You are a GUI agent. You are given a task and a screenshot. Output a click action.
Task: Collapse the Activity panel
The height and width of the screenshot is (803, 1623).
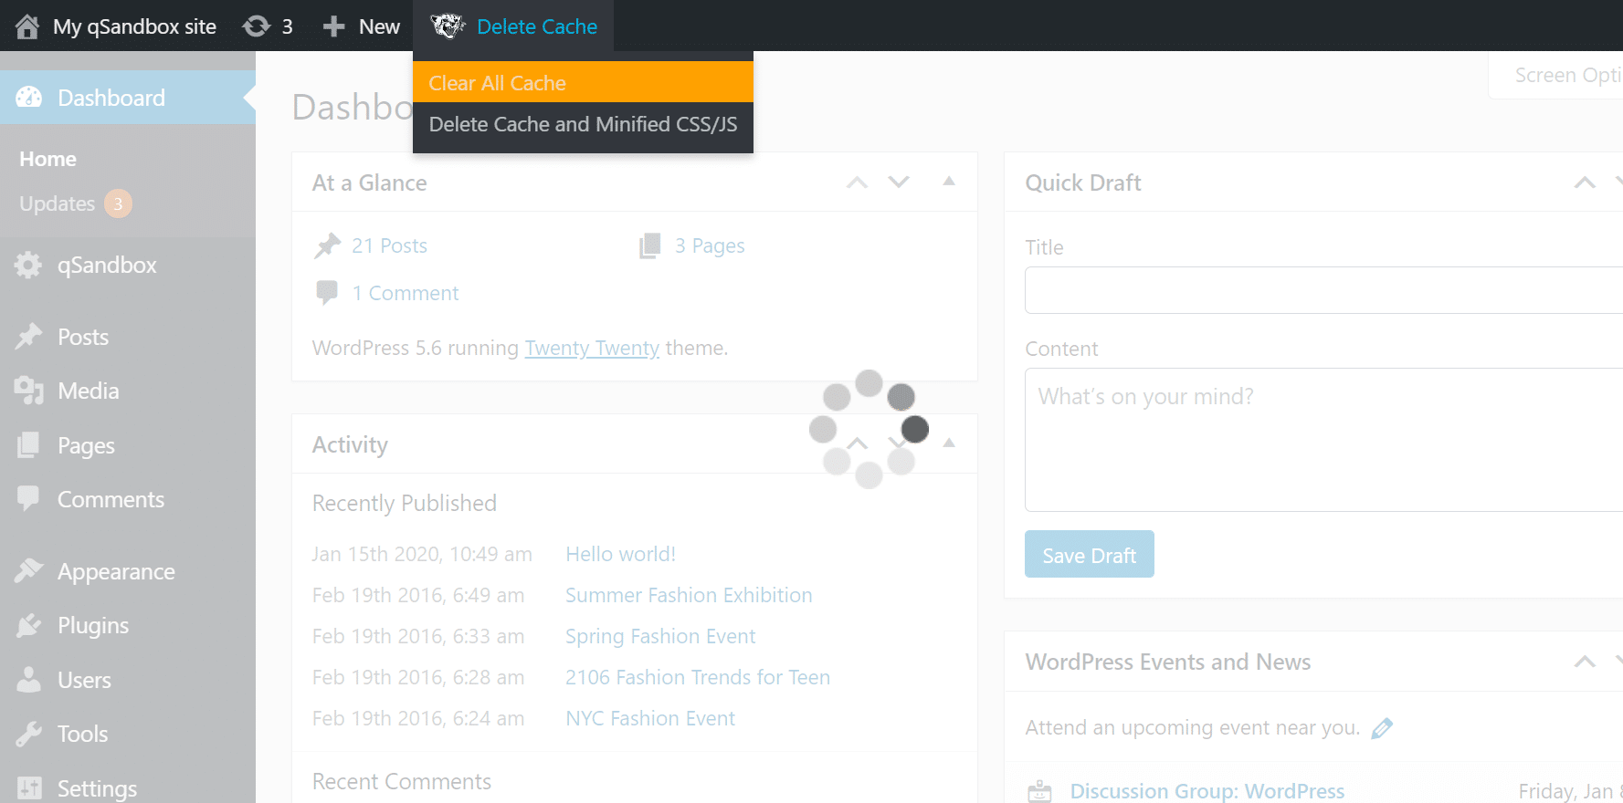click(x=949, y=443)
